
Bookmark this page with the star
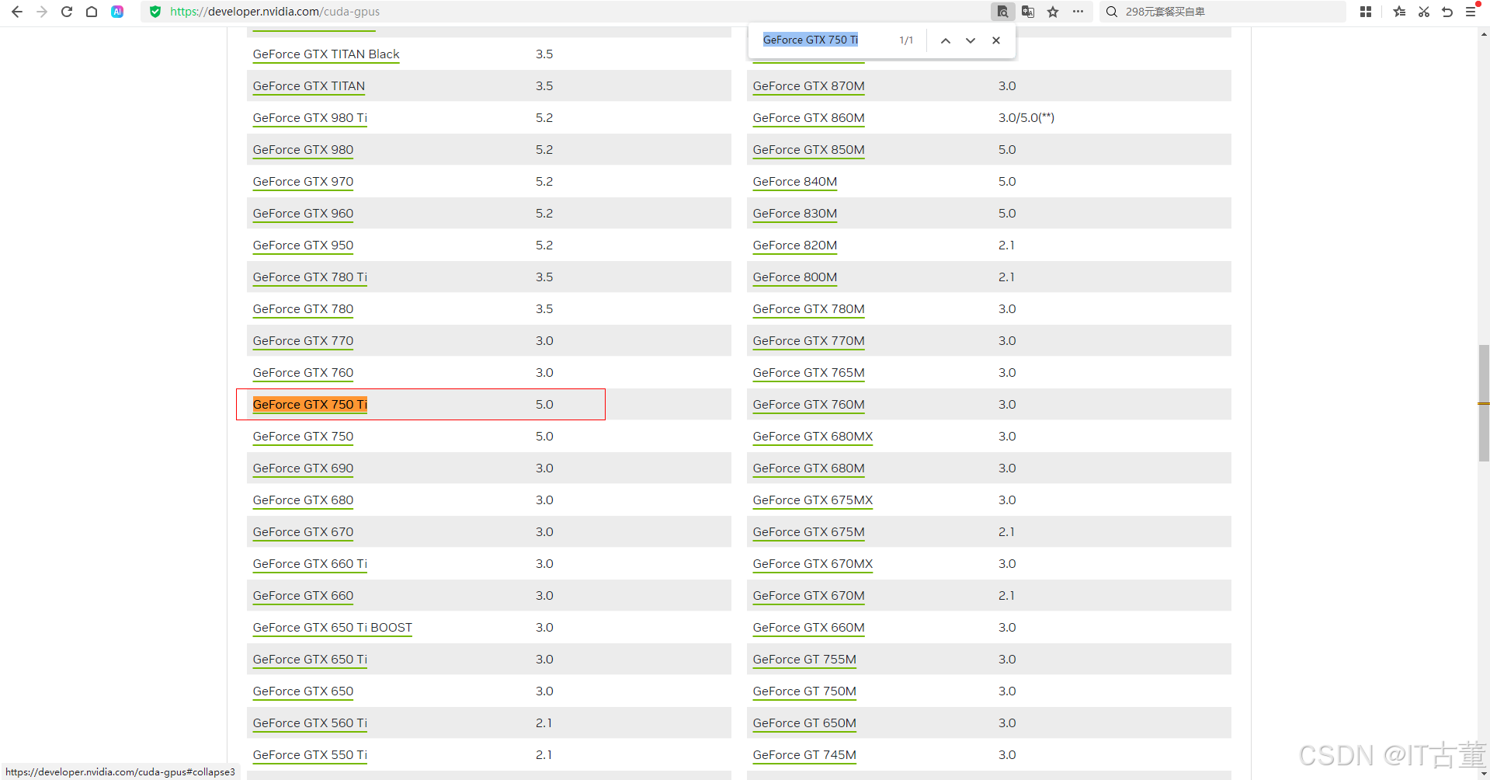1053,12
